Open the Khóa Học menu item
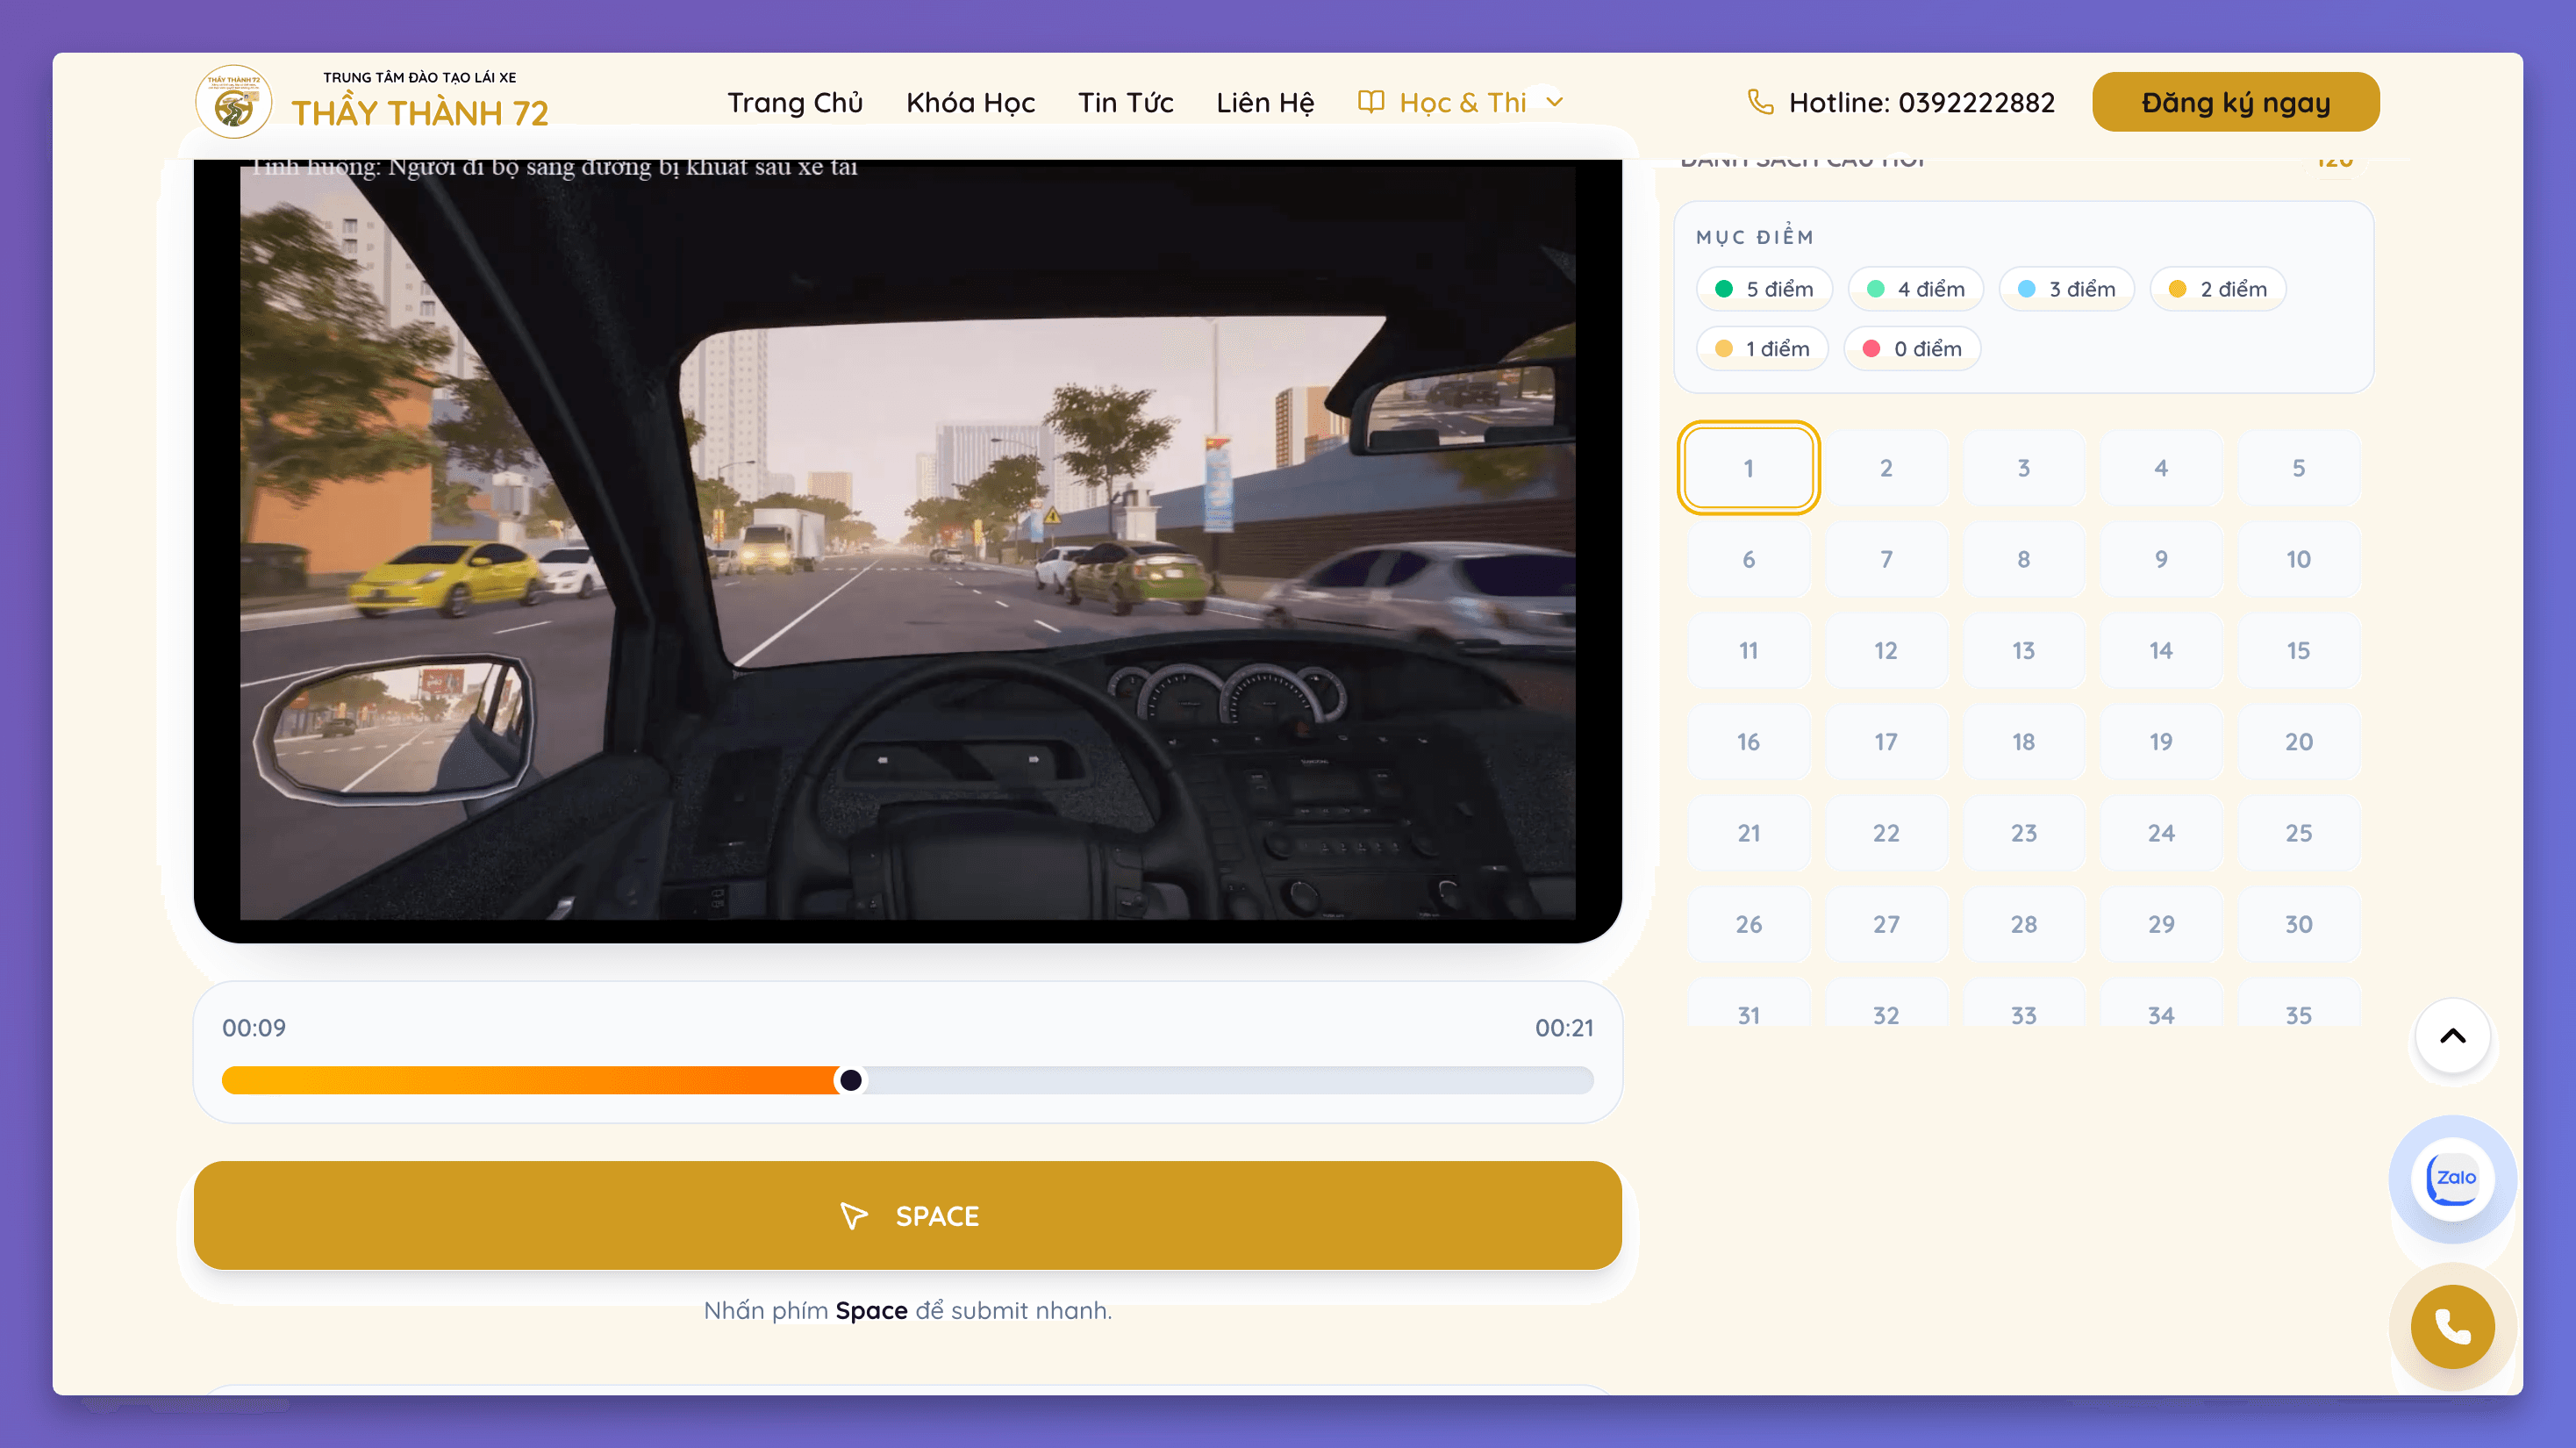Image resolution: width=2576 pixels, height=1448 pixels. [970, 102]
